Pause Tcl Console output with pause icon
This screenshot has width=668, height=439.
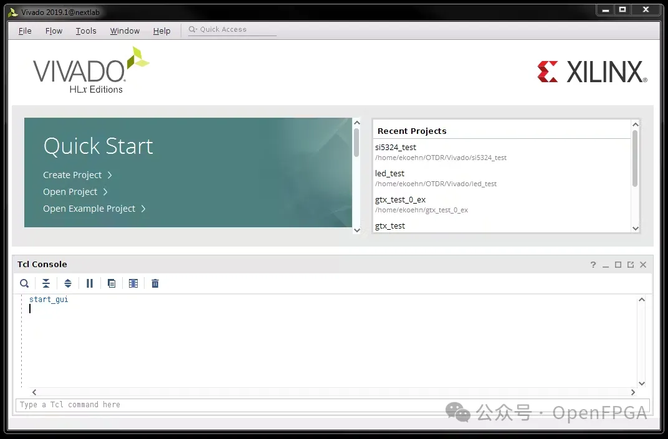coord(90,283)
